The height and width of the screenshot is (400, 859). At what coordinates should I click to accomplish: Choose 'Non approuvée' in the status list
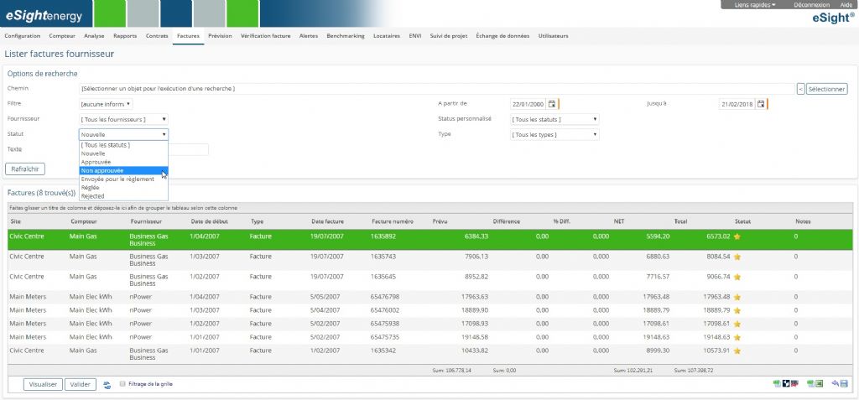click(x=102, y=170)
